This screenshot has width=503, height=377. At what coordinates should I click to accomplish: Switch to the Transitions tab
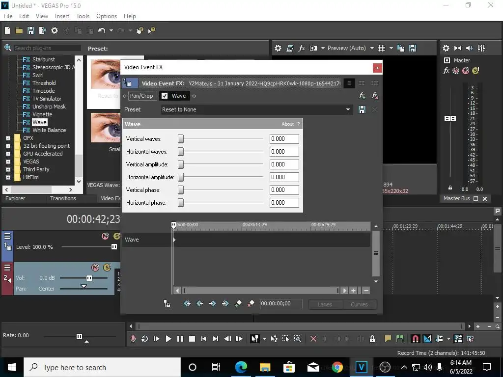click(63, 198)
